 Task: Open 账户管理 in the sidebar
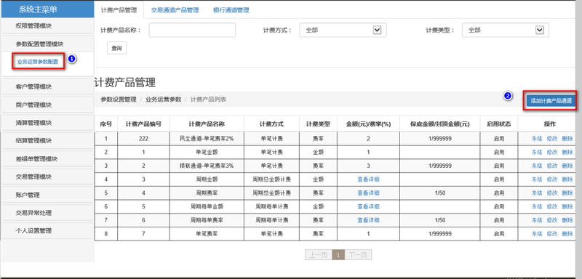coord(47,195)
